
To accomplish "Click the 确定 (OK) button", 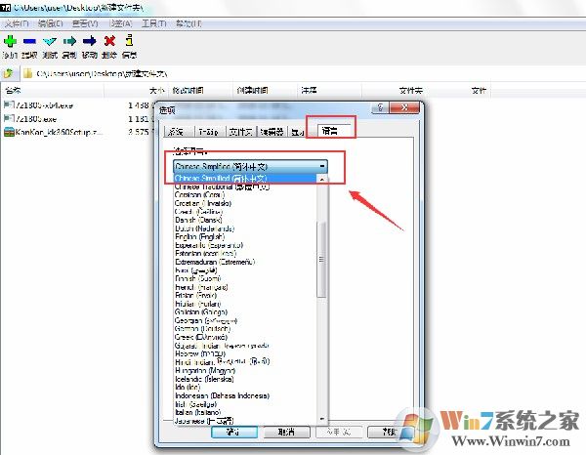I will click(234, 432).
